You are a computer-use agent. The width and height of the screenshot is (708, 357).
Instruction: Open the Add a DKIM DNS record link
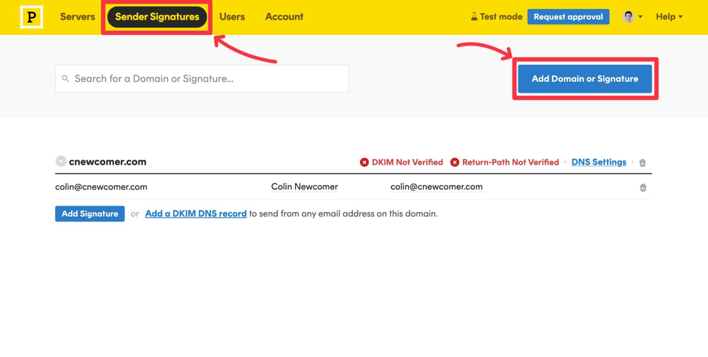[x=196, y=214]
